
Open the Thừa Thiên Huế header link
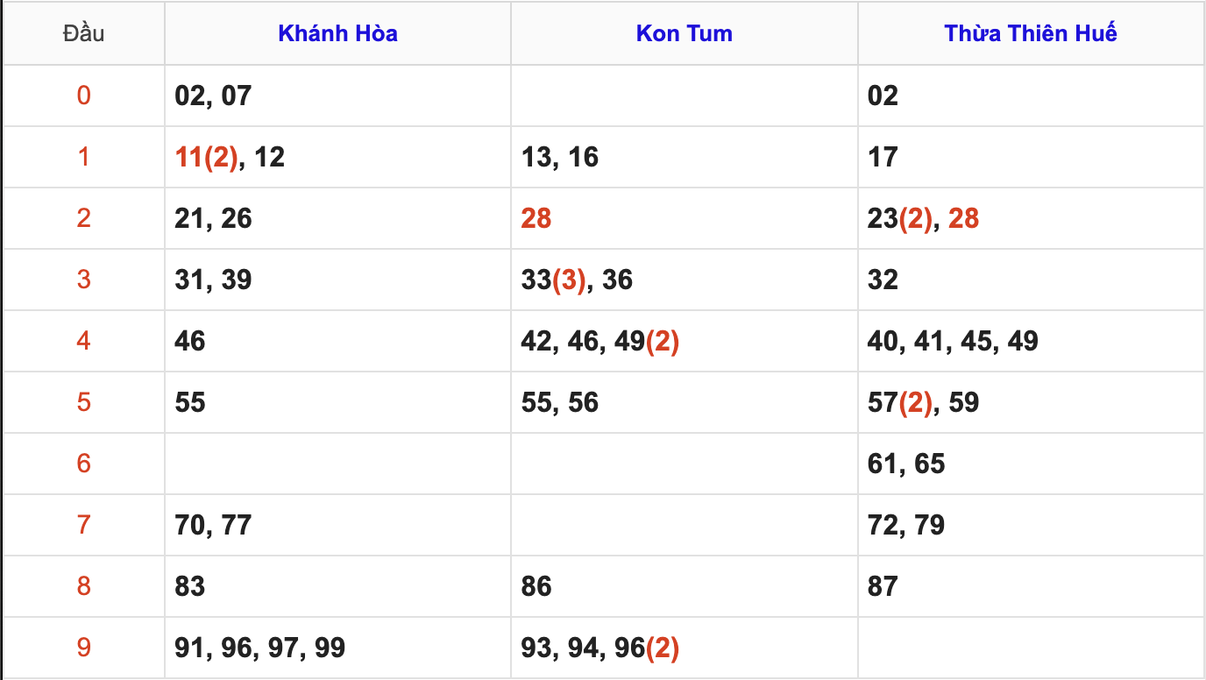coord(1030,33)
